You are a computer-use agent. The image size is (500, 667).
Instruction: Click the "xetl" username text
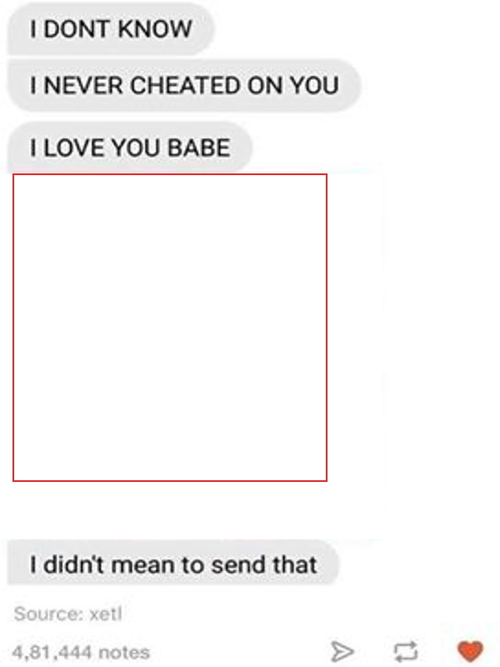106,614
